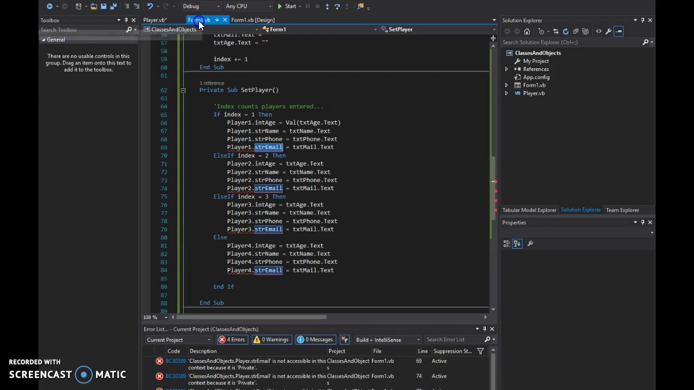This screenshot has width=694, height=390.
Task: Switch to Team Explorer tab
Action: pos(622,210)
